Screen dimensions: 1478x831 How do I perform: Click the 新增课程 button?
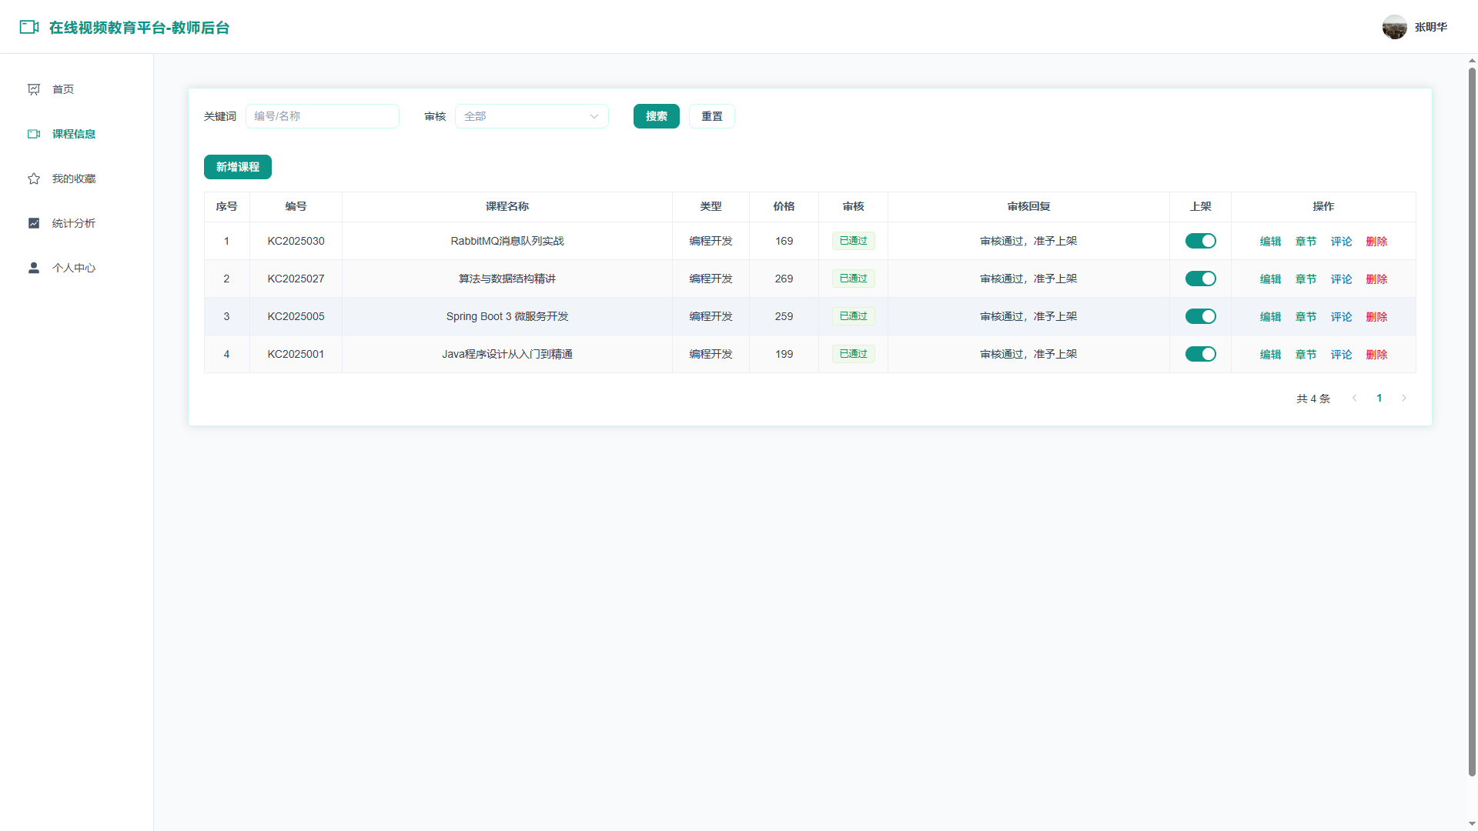pos(237,167)
